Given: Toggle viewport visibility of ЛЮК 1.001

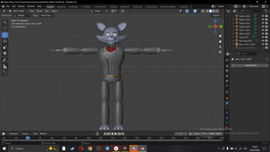Looking at the screenshot, I should click(x=263, y=30).
